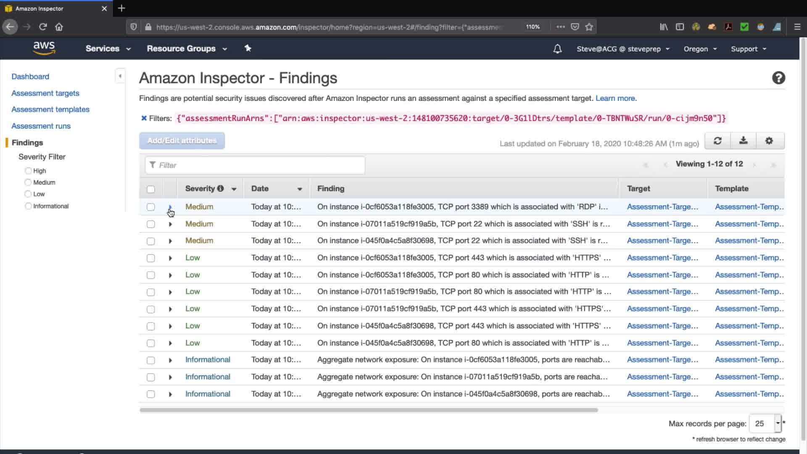Image resolution: width=807 pixels, height=454 pixels.
Task: Select the High severity filter radio
Action: (x=28, y=171)
